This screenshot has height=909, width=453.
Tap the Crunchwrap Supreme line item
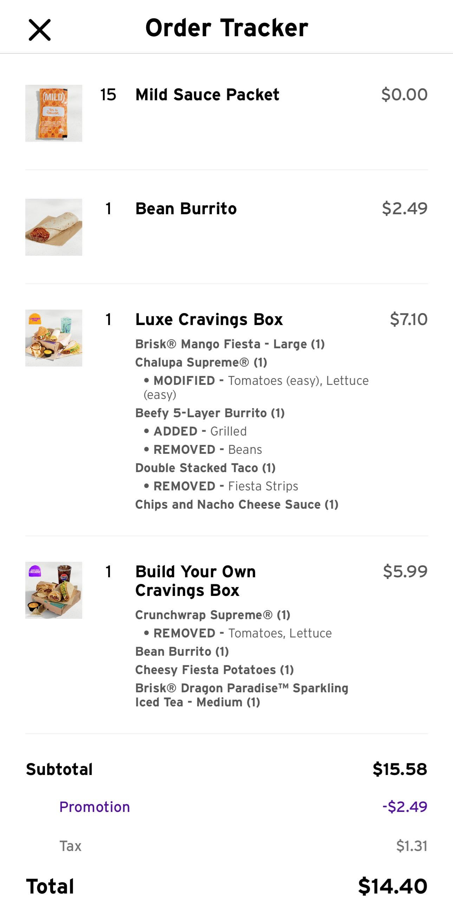tap(213, 615)
